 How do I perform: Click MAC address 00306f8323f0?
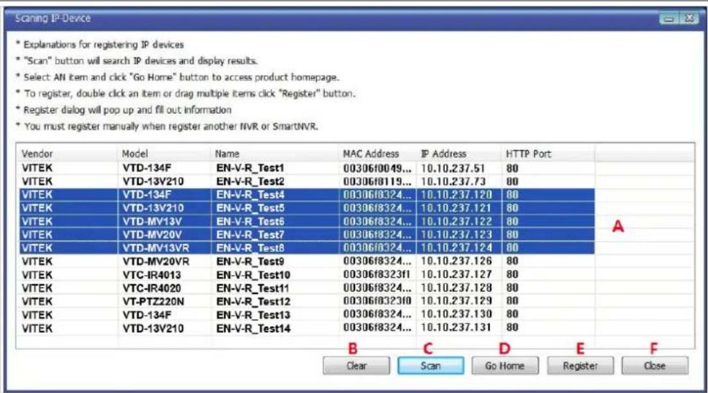(x=376, y=301)
